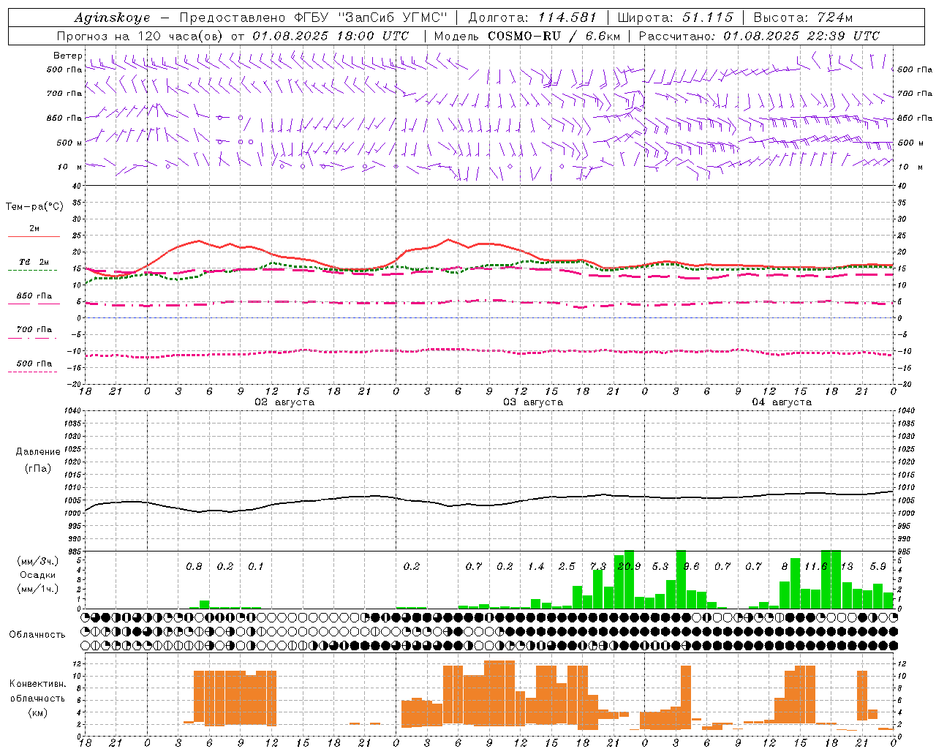Click the station name Aginskoye in header

tap(112, 18)
